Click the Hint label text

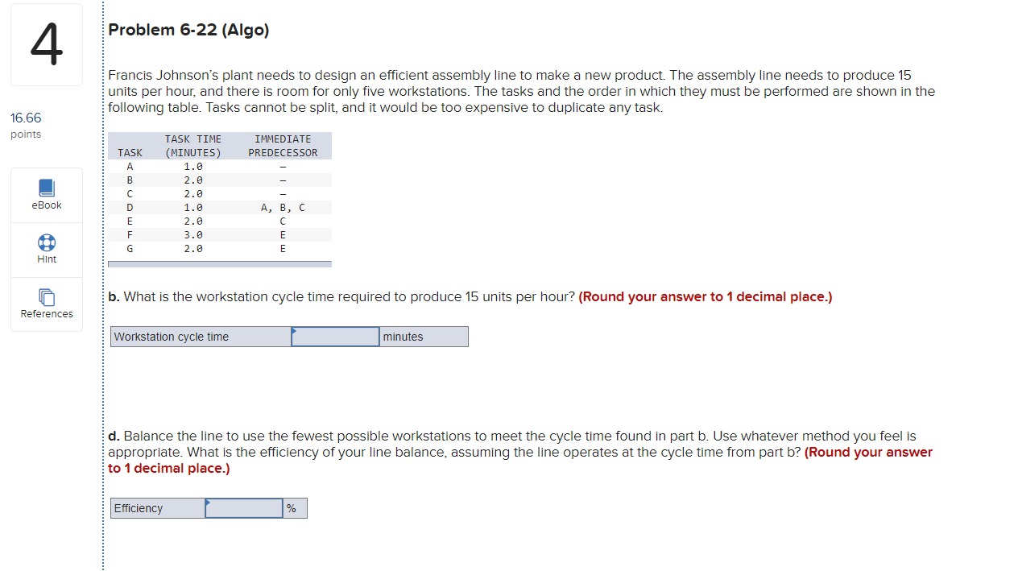click(x=46, y=258)
